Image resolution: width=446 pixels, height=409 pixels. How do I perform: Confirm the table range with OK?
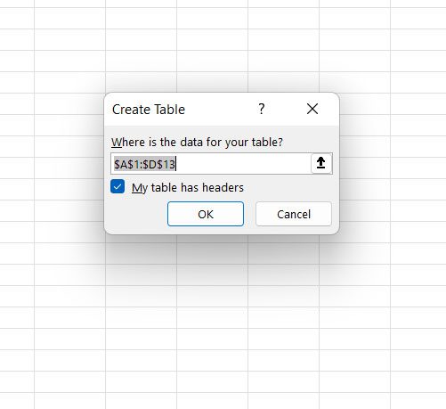206,214
